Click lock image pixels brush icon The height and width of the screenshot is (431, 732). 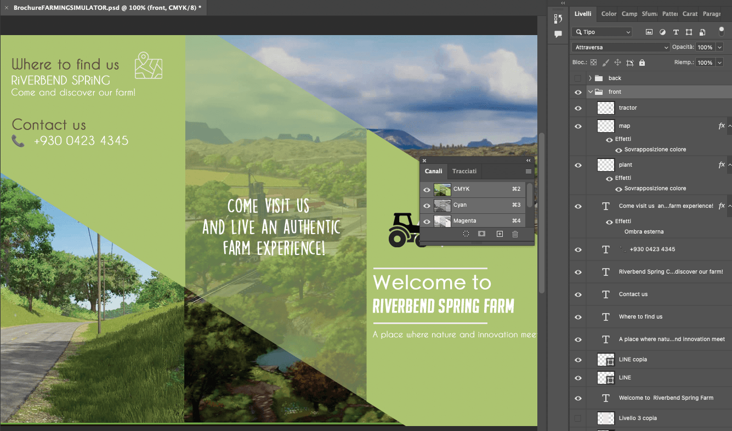[x=605, y=63]
